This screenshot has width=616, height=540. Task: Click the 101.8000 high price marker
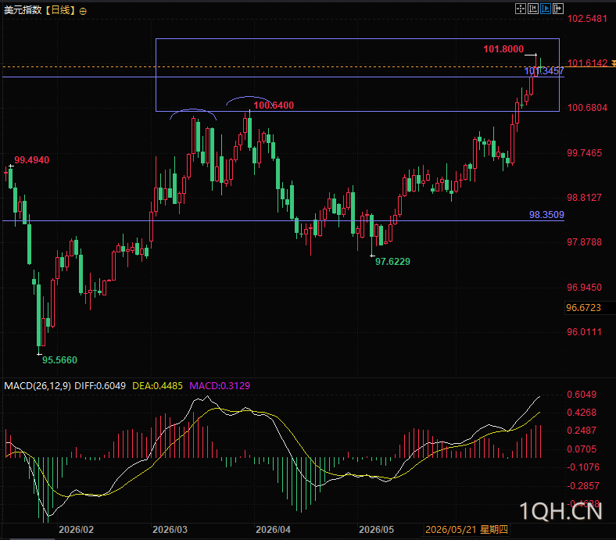[503, 49]
